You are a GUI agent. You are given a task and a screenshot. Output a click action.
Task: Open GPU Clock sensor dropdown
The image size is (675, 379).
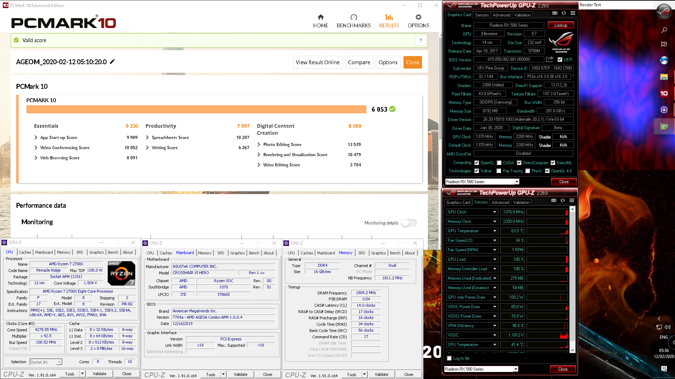point(495,212)
